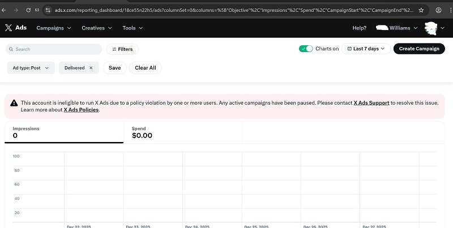The height and width of the screenshot is (228, 453).
Task: Click the Clear All button
Action: [x=146, y=68]
